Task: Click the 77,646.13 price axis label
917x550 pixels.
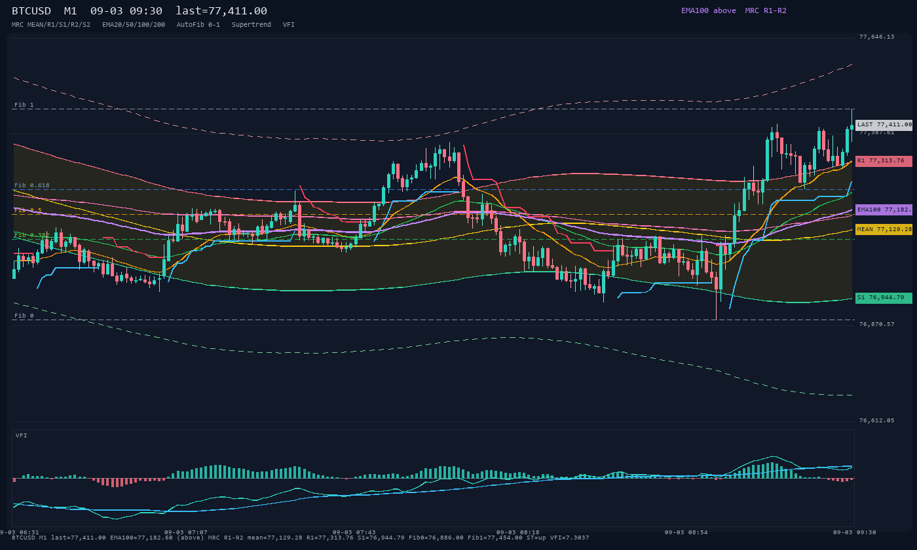Action: 876,37
